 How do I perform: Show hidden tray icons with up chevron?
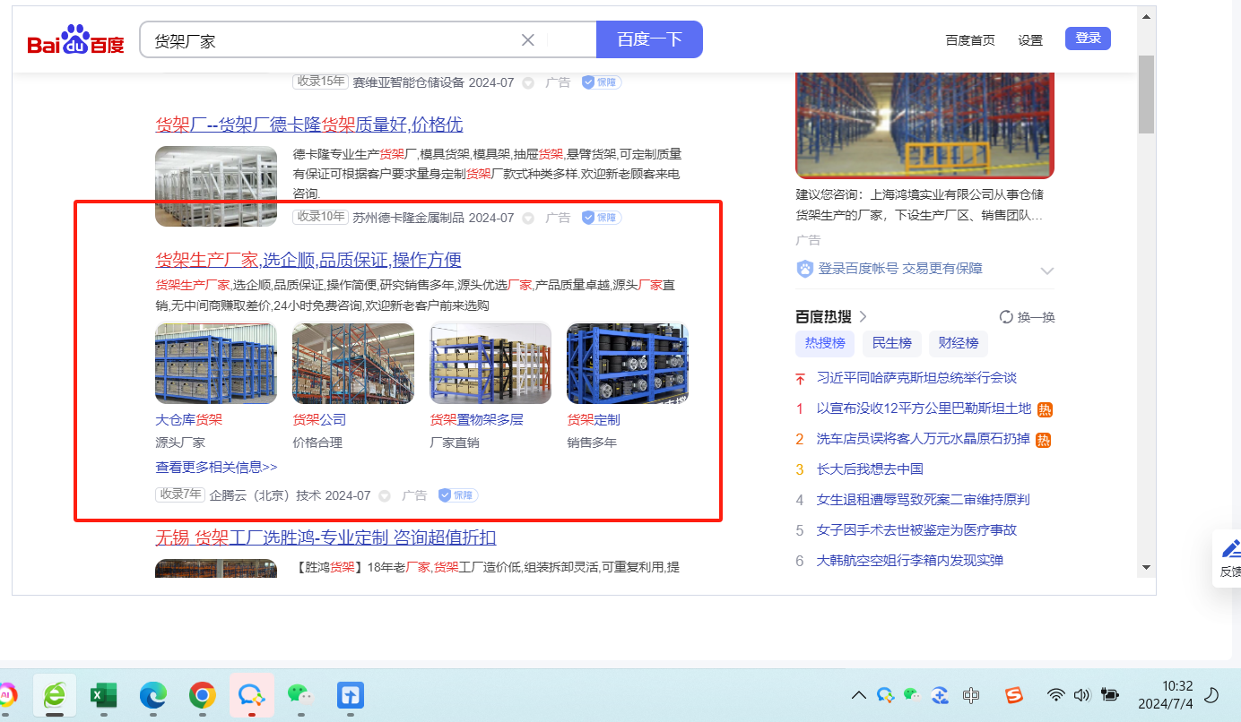pyautogui.click(x=858, y=695)
